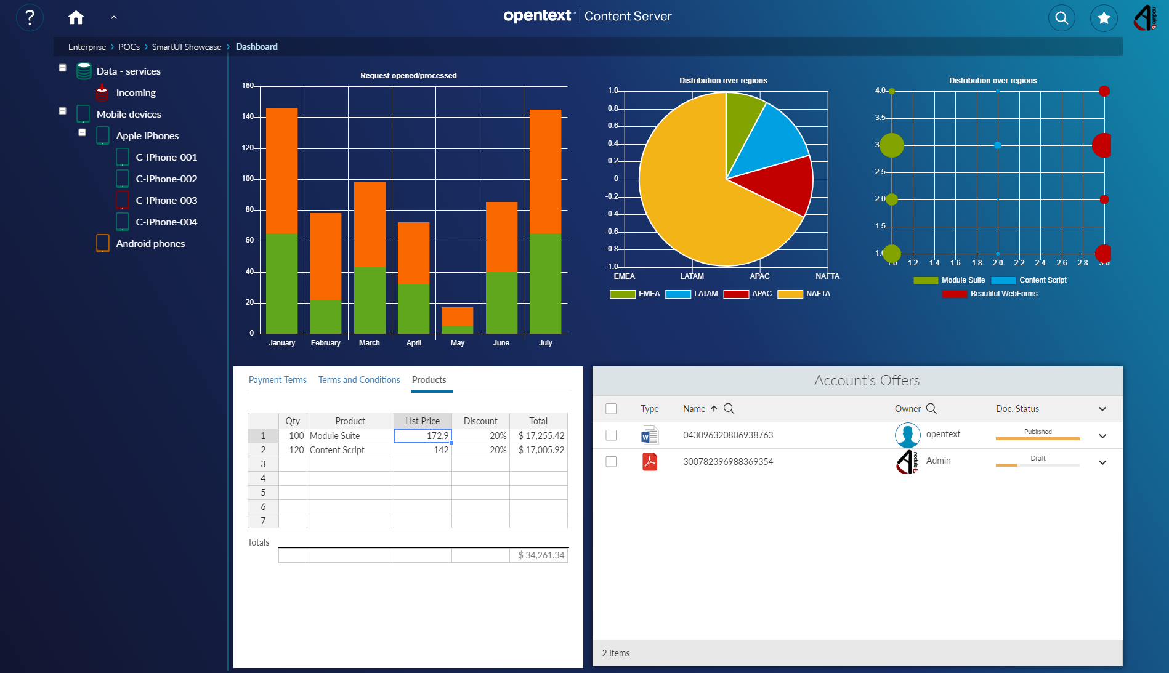Expand the Draft row chevron

[1102, 462]
